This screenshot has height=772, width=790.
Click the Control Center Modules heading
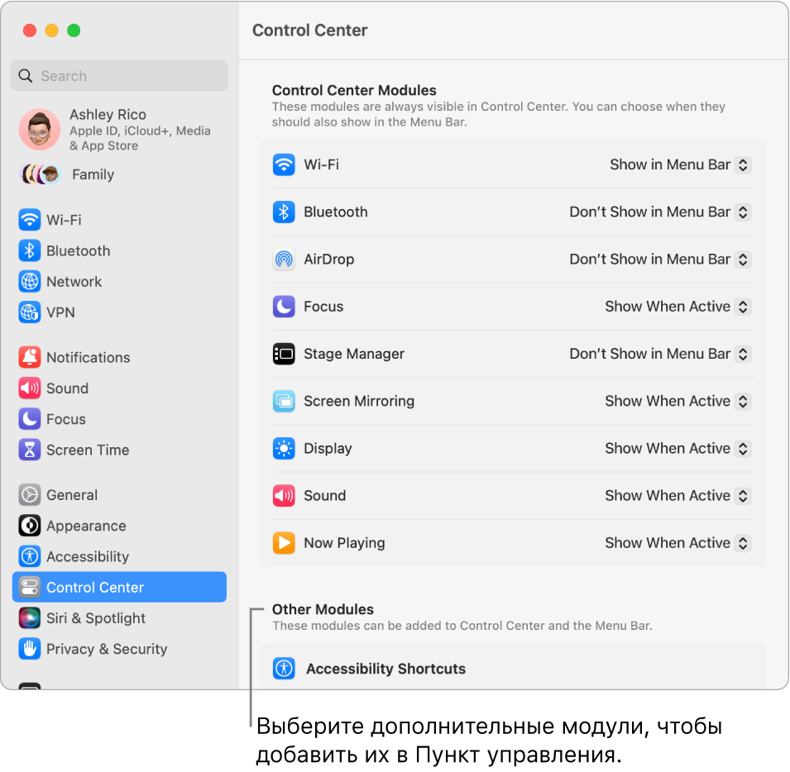[354, 90]
